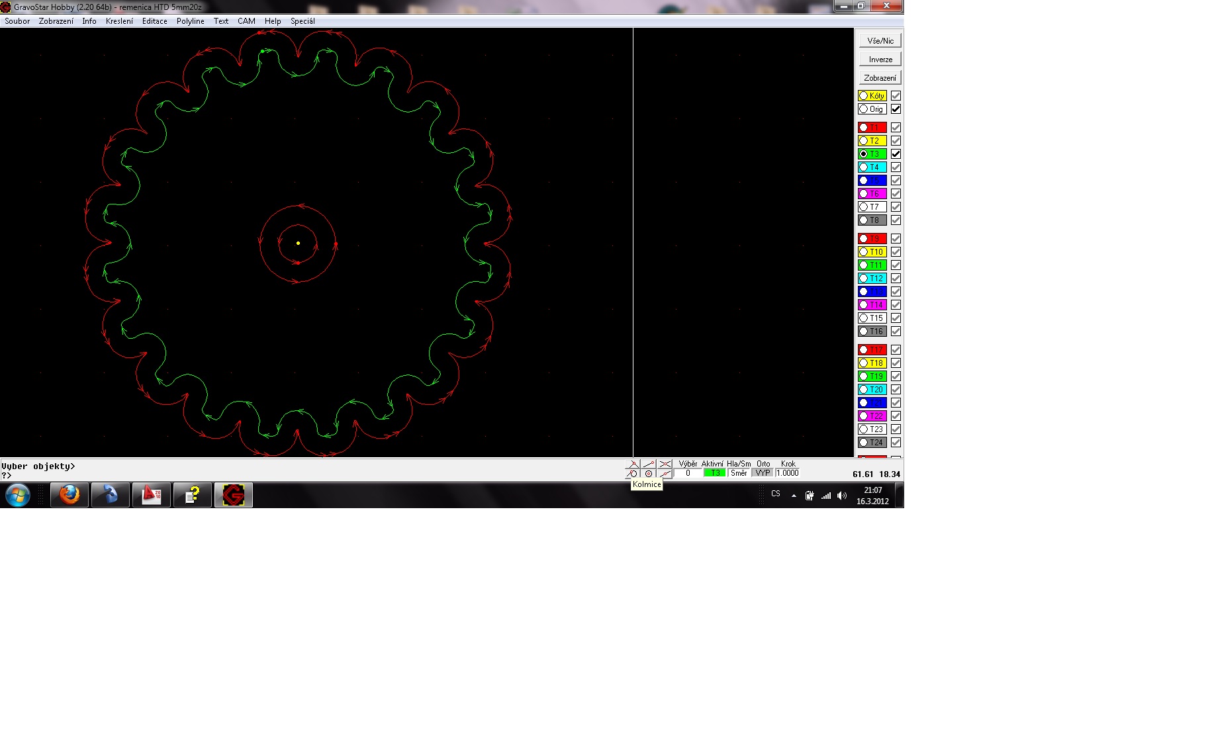1210x749 pixels.
Task: Open AutoCAD 2010 from the taskbar
Action: pyautogui.click(x=152, y=495)
